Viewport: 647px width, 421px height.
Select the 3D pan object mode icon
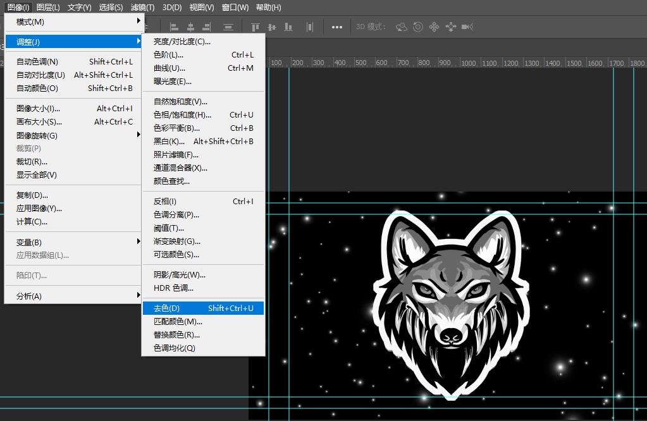point(434,27)
